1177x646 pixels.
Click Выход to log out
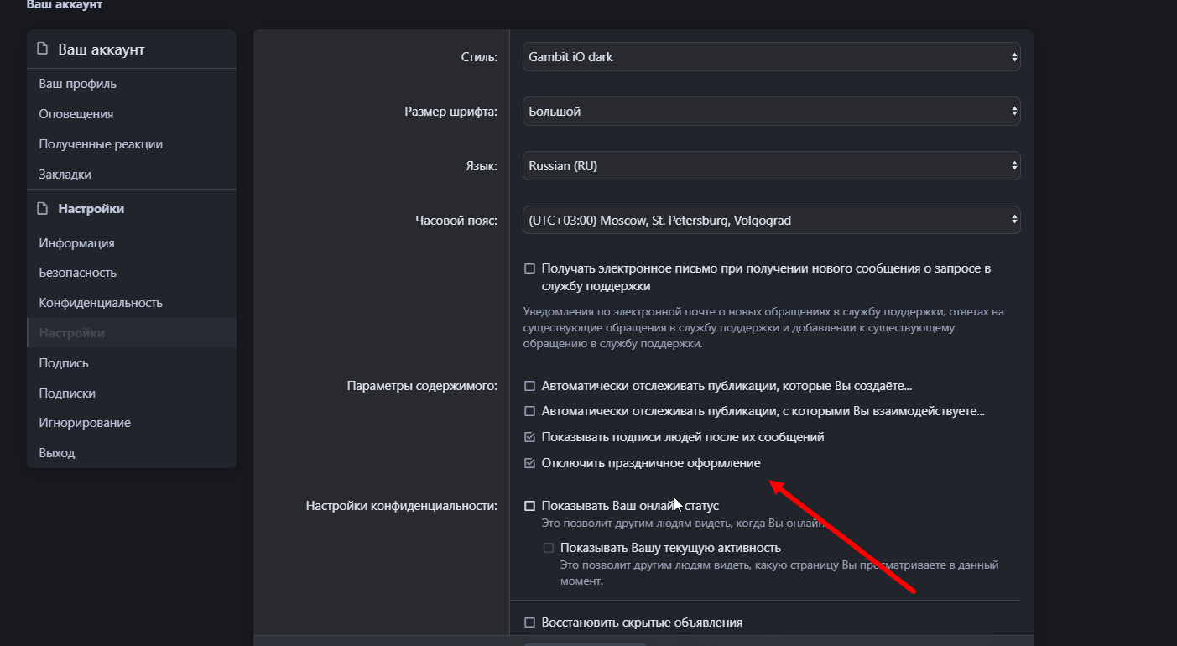56,453
